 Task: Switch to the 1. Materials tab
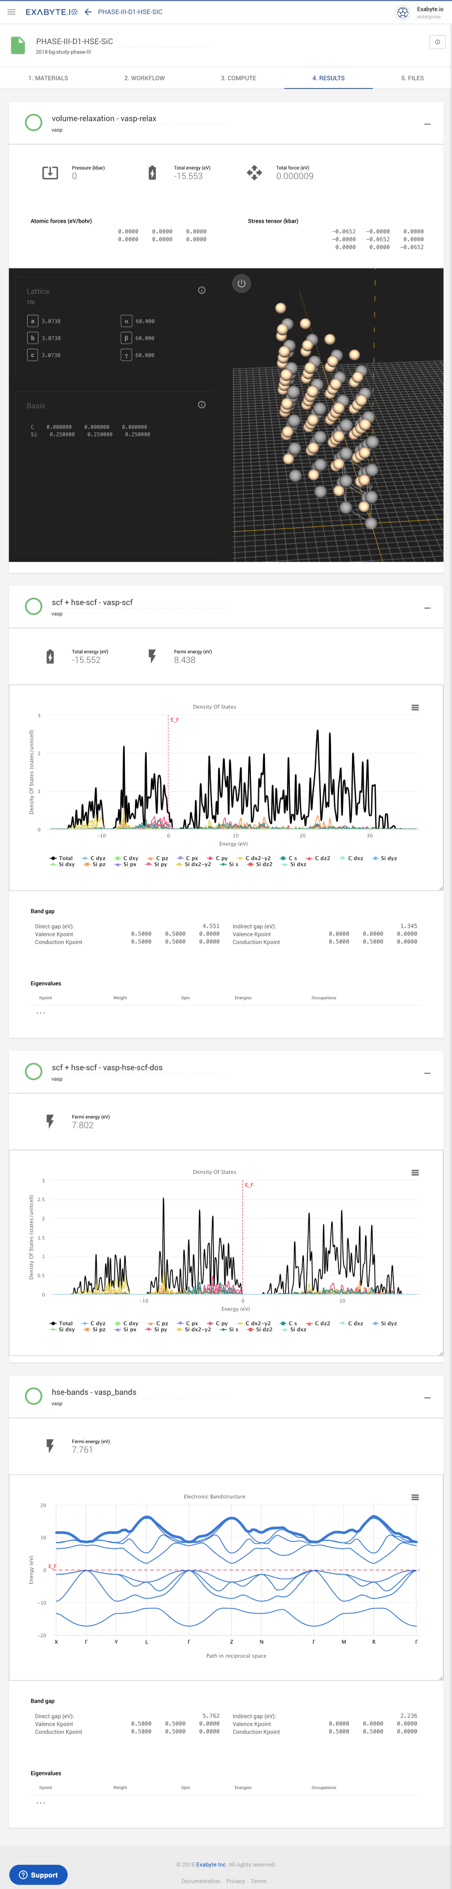coord(49,78)
